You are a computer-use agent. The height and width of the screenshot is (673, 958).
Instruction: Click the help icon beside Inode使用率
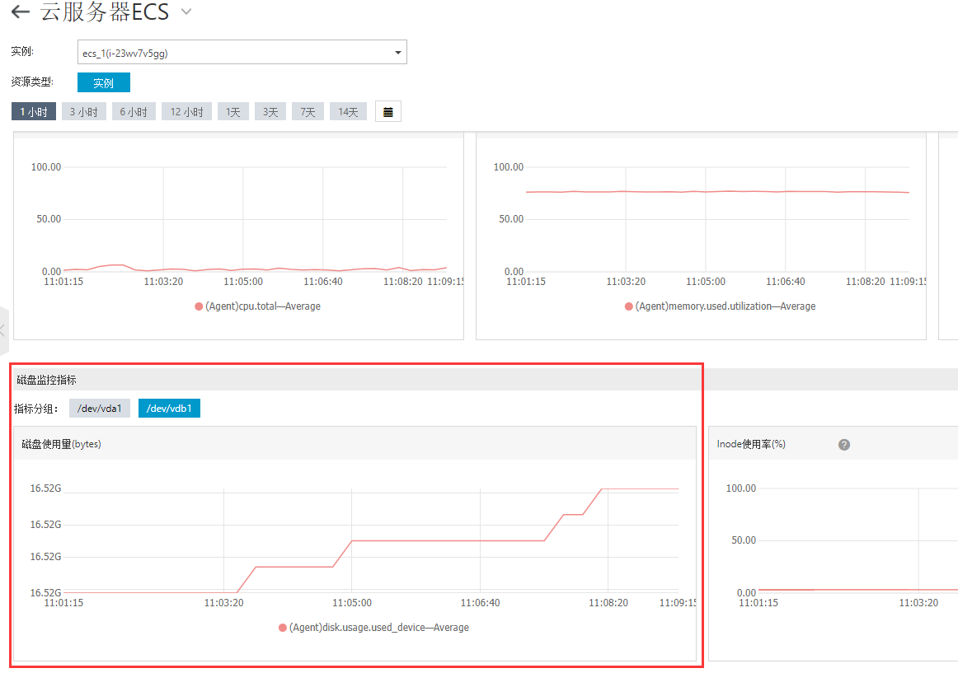(843, 445)
